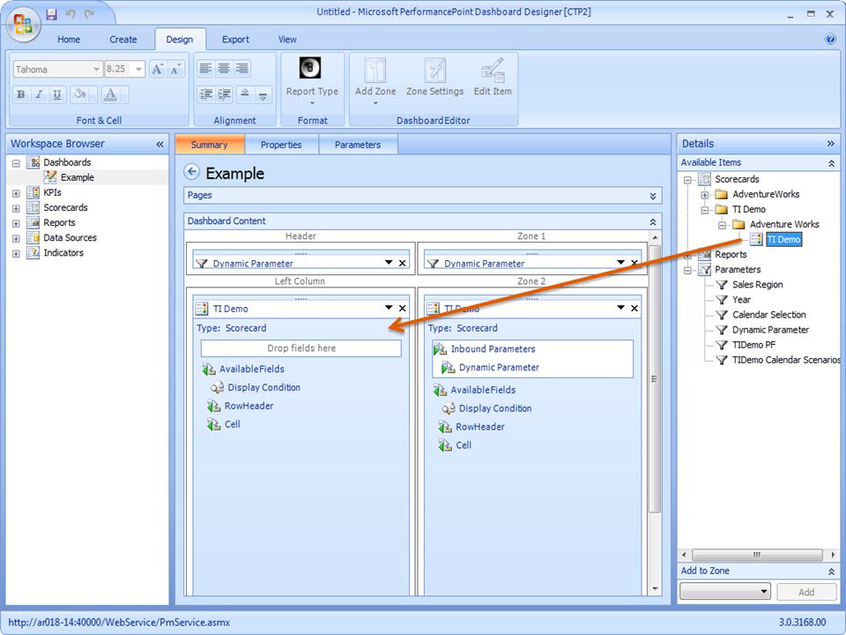Click the Edit Item button

pos(493,78)
